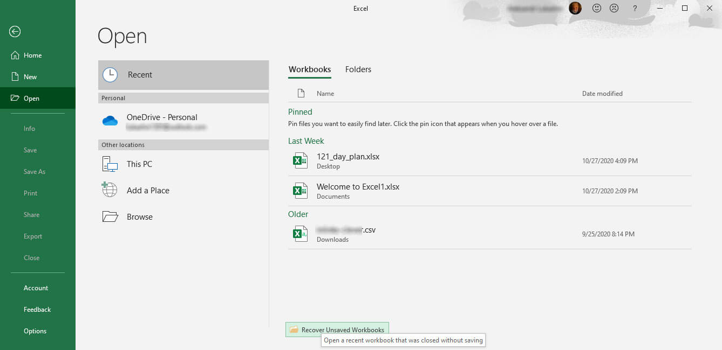Click the frowning face feedback icon
722x350 pixels.
coord(614,8)
